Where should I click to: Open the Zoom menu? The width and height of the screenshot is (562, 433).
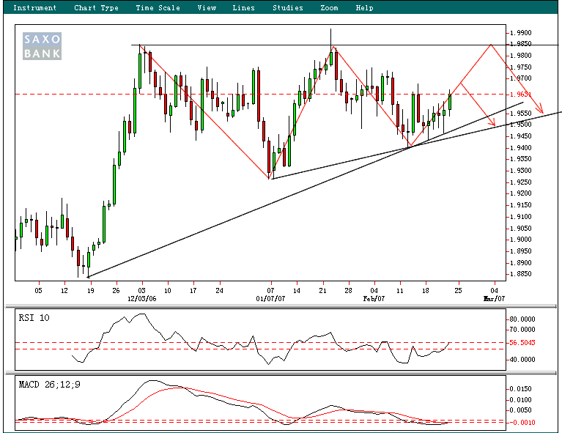point(329,7)
